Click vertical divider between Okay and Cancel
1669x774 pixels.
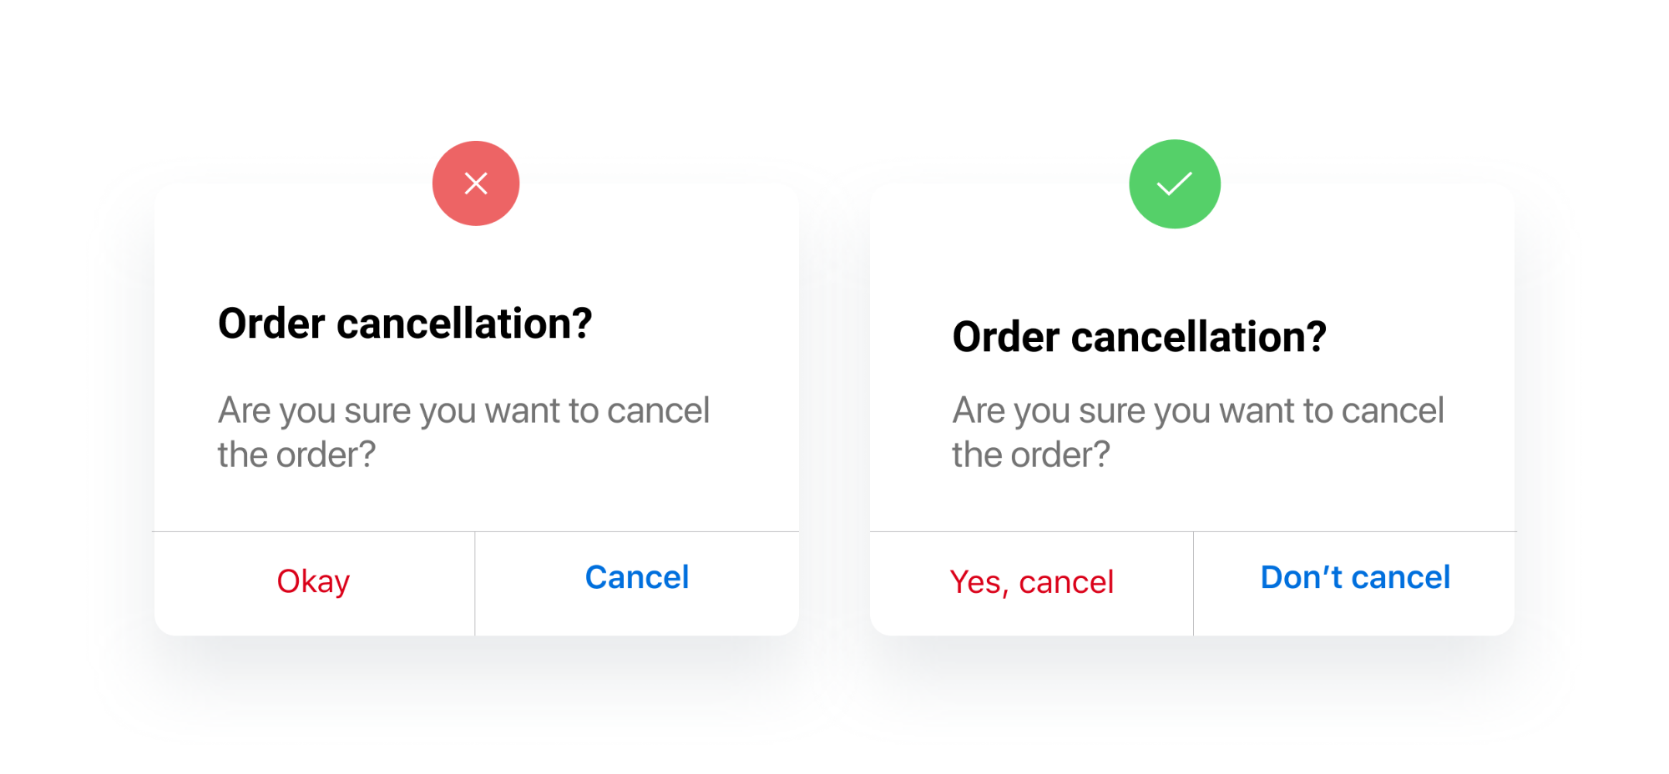tap(475, 583)
